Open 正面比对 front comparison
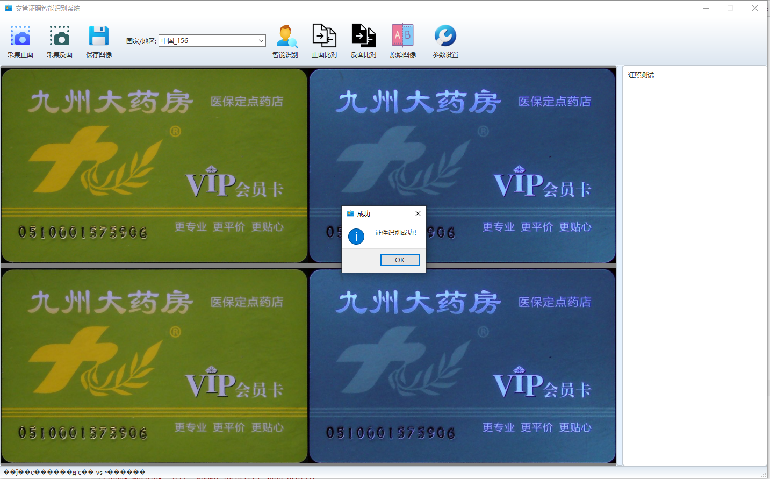 [x=325, y=41]
